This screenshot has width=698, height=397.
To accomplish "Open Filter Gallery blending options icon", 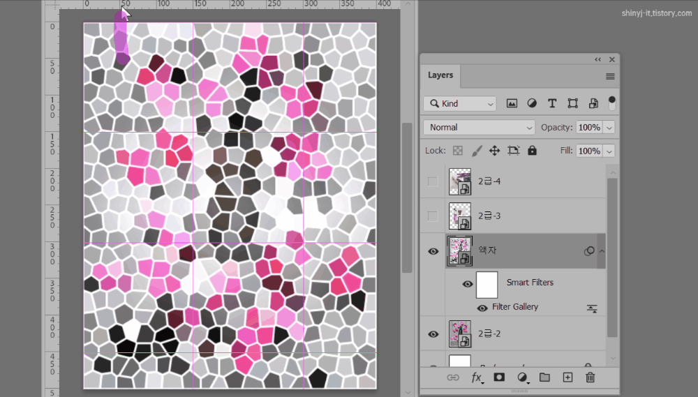I will pyautogui.click(x=592, y=308).
